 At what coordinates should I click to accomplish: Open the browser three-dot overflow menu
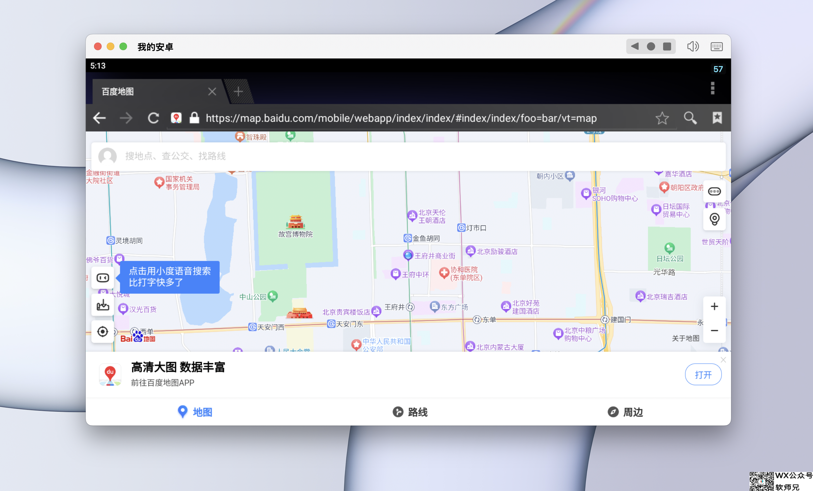pos(713,88)
